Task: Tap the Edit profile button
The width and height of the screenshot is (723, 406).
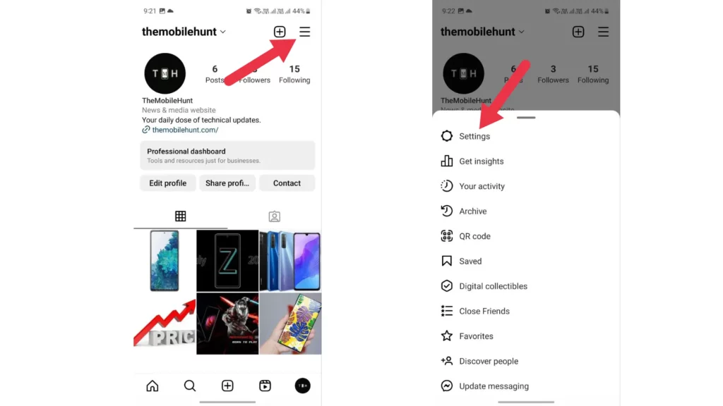Action: (x=168, y=183)
